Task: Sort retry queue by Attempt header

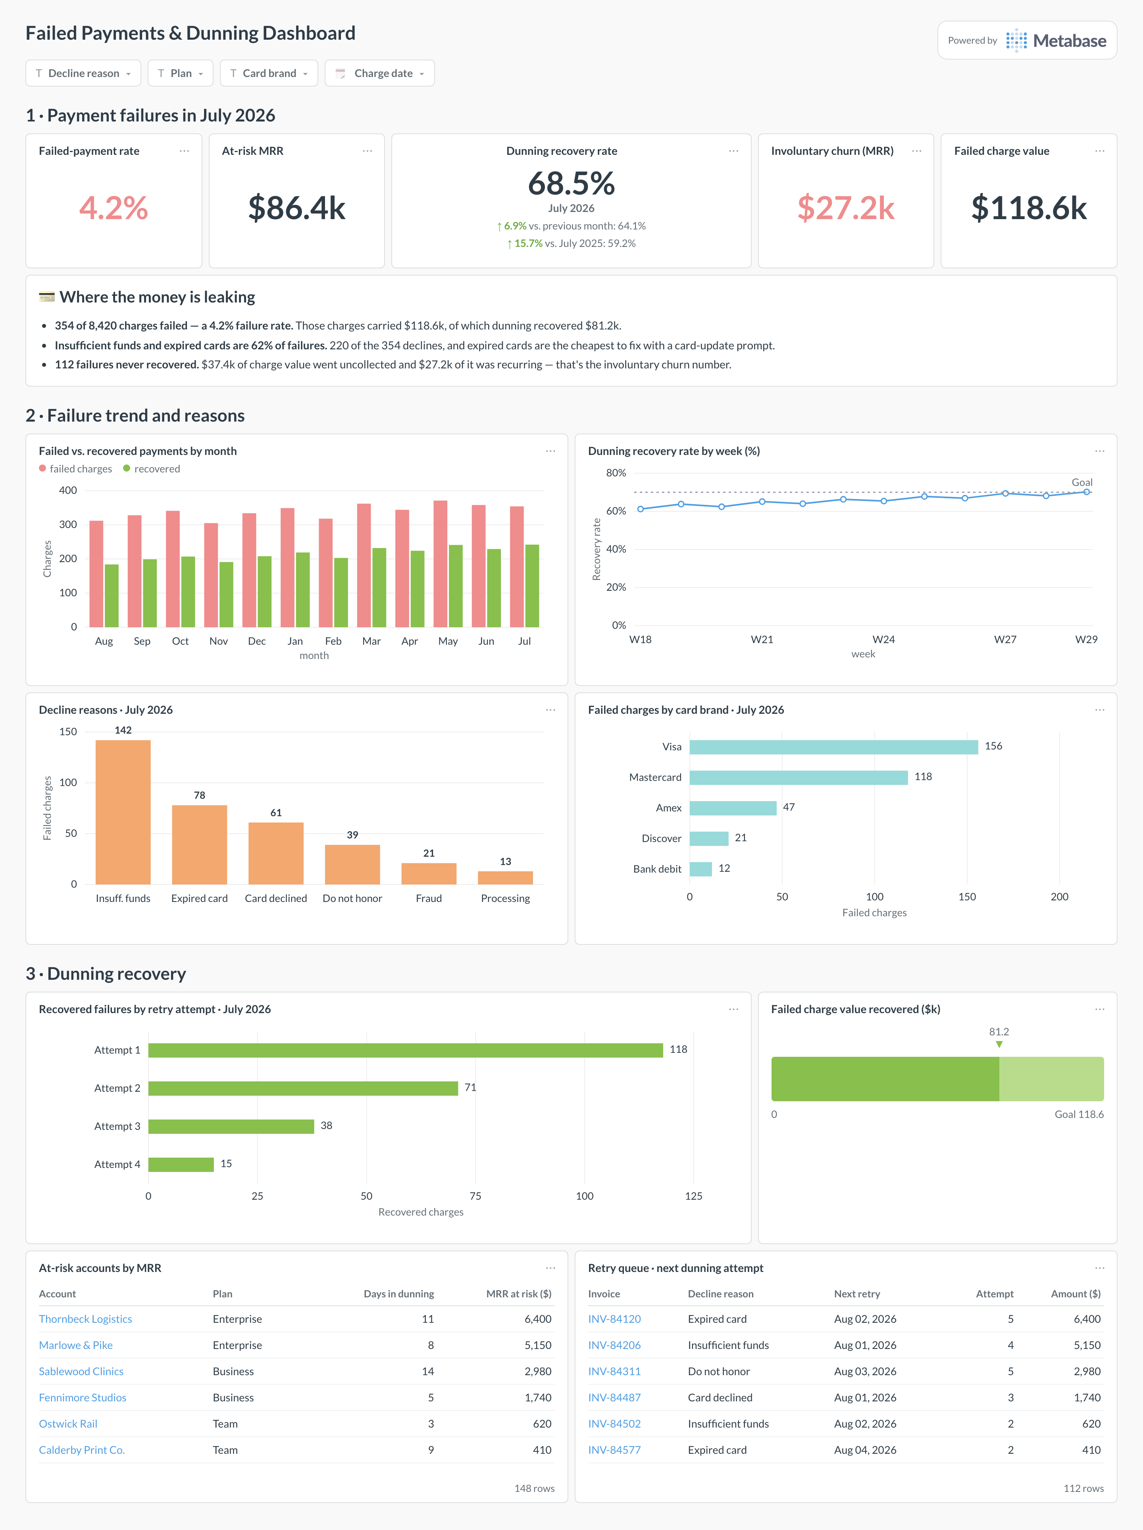Action: (x=994, y=1294)
